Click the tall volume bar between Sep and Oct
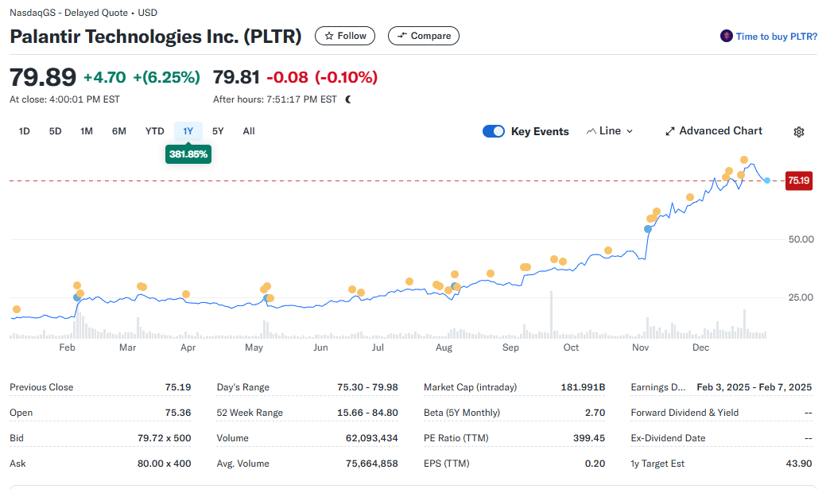 (551, 314)
